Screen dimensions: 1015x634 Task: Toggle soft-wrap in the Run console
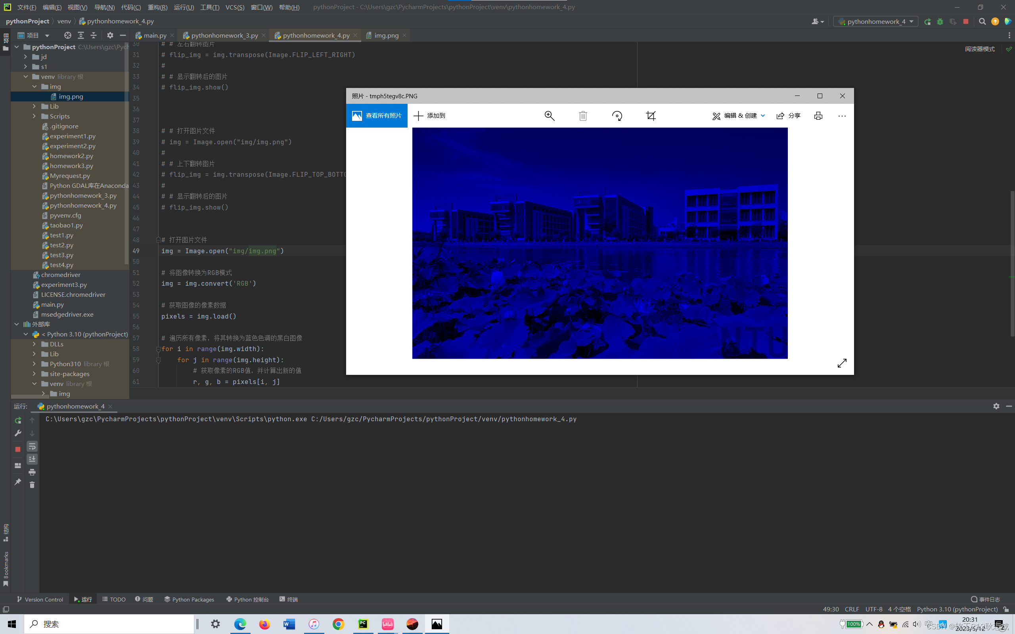tap(32, 447)
